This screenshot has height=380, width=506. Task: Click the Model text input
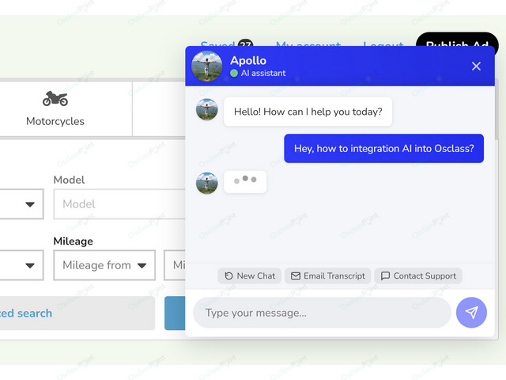coord(119,204)
